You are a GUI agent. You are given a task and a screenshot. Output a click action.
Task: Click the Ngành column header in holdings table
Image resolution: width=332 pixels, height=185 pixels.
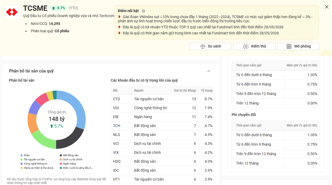[x=139, y=91]
